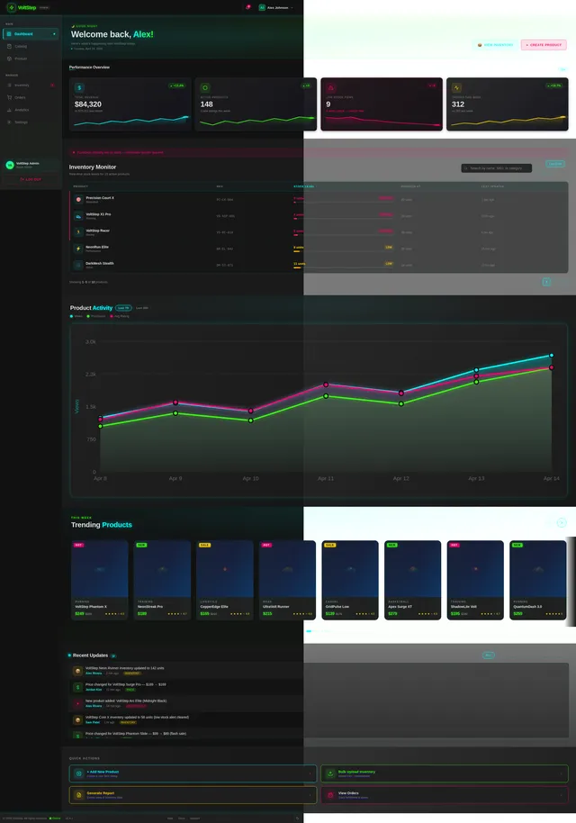Click the Settings gear icon in sidebar
This screenshot has width=576, height=823.
click(9, 122)
